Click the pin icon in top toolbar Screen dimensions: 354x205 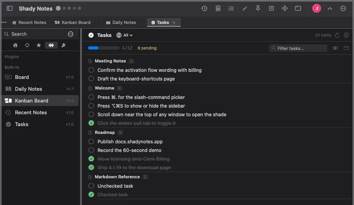[x=258, y=8]
